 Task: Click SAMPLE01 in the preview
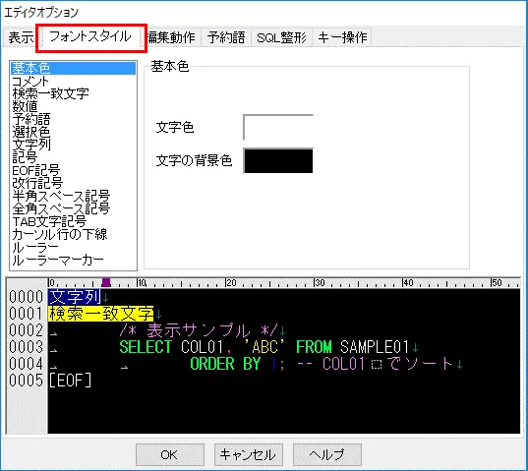[x=375, y=347]
